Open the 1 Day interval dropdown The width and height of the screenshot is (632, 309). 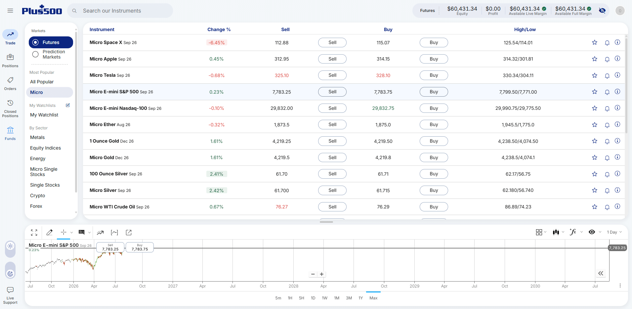614,232
